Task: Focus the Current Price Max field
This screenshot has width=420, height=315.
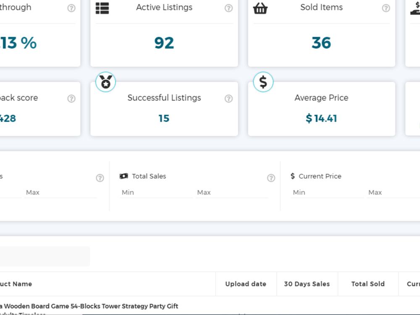Action: point(393,193)
